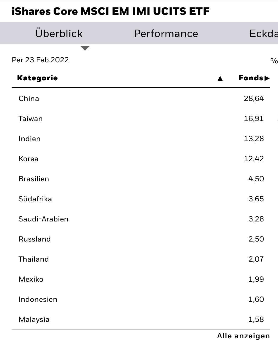Click the Mexiko country entry
The height and width of the screenshot is (343, 278).
coord(31,279)
